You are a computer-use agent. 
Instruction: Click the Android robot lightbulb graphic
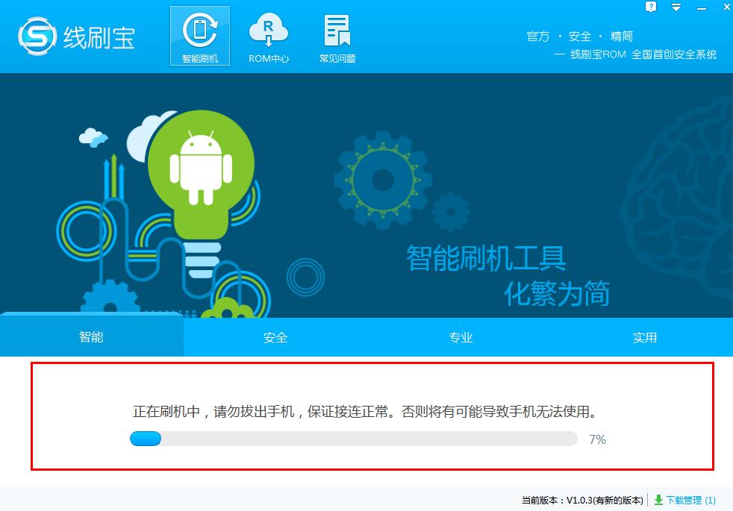pos(201,172)
